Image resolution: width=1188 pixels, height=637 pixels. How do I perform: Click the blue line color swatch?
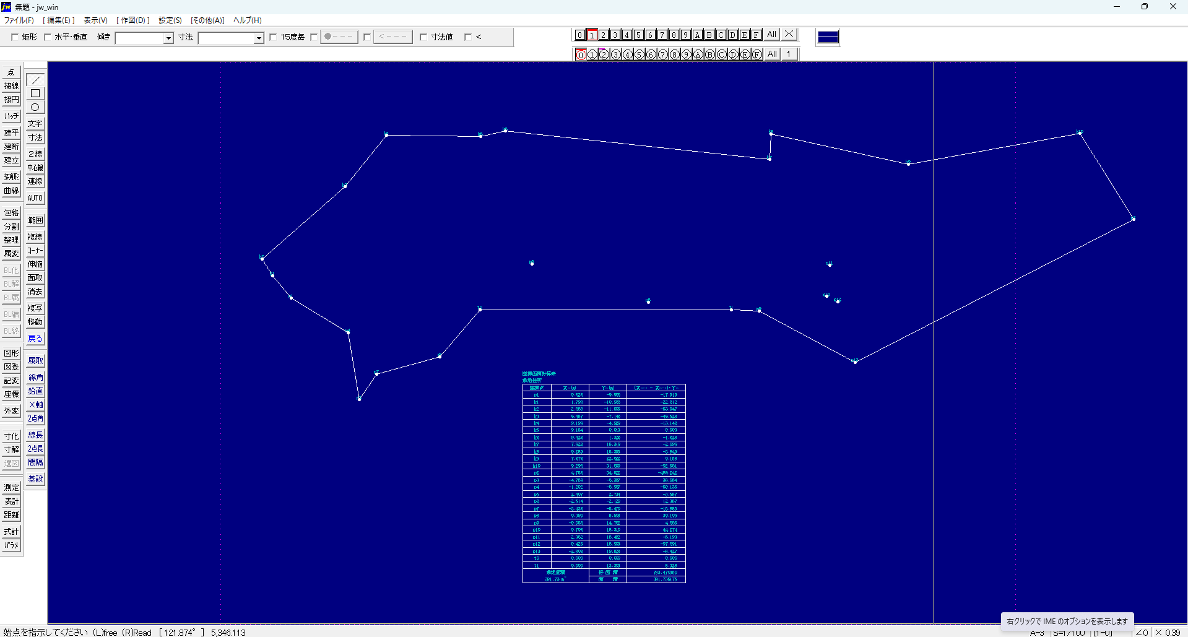(x=828, y=37)
